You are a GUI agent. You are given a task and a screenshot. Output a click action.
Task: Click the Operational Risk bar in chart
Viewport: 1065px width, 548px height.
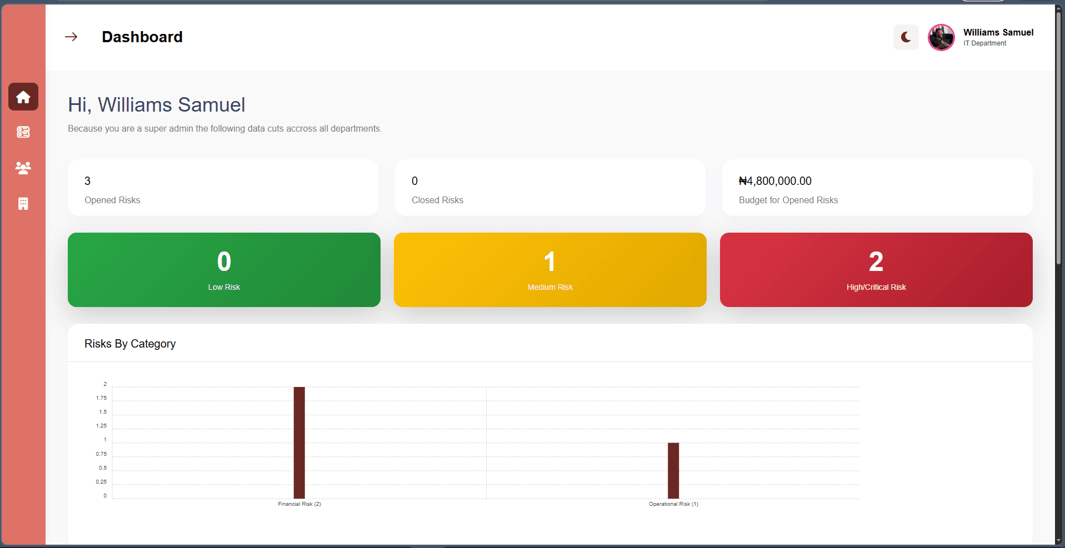[673, 470]
